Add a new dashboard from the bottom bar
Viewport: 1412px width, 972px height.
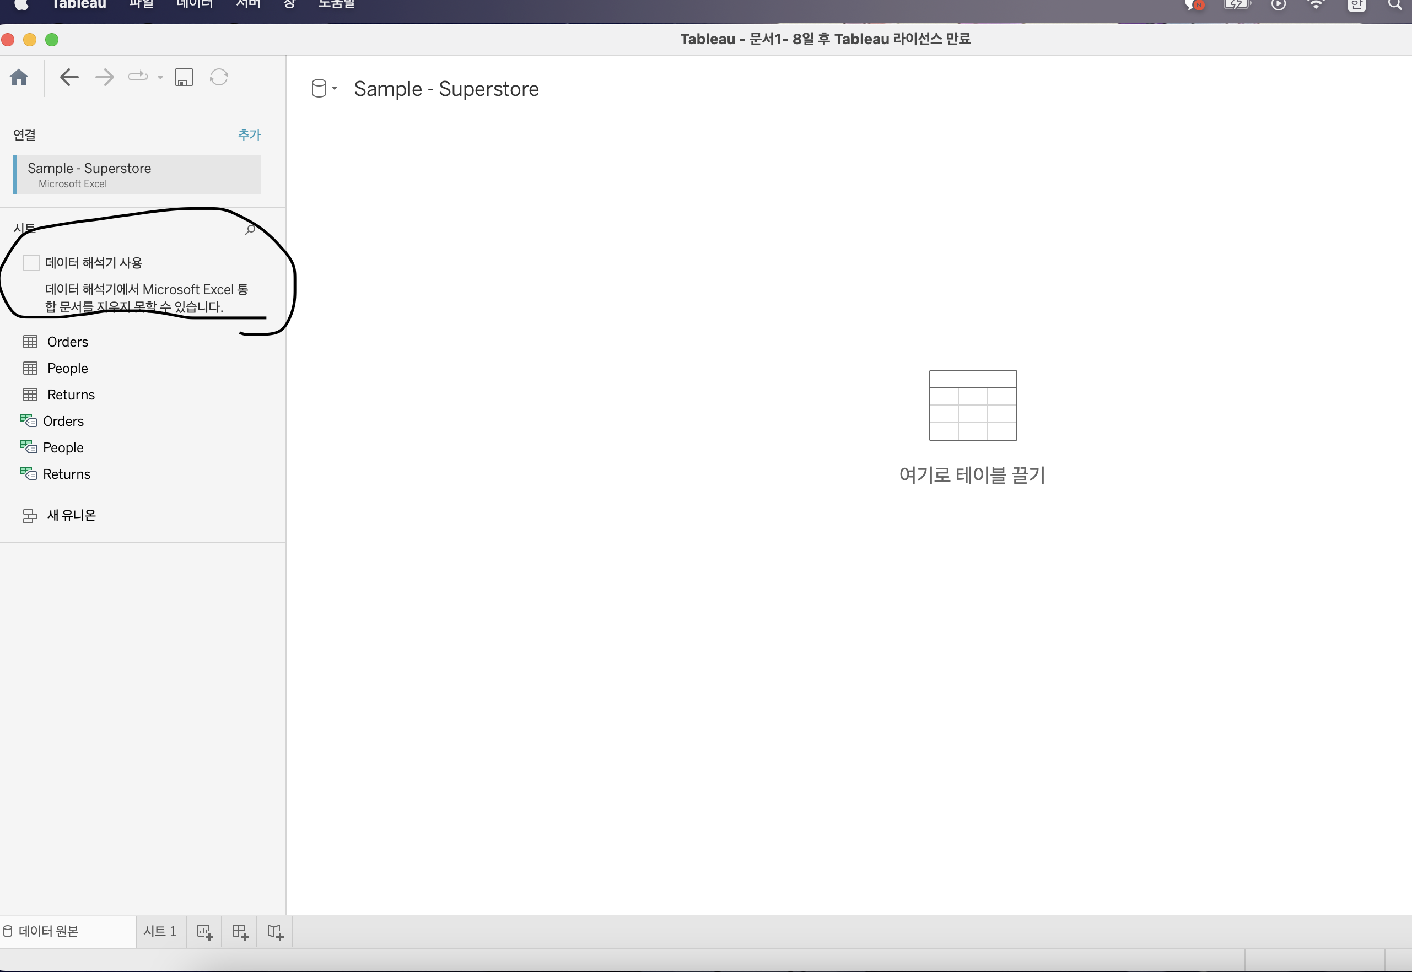240,932
